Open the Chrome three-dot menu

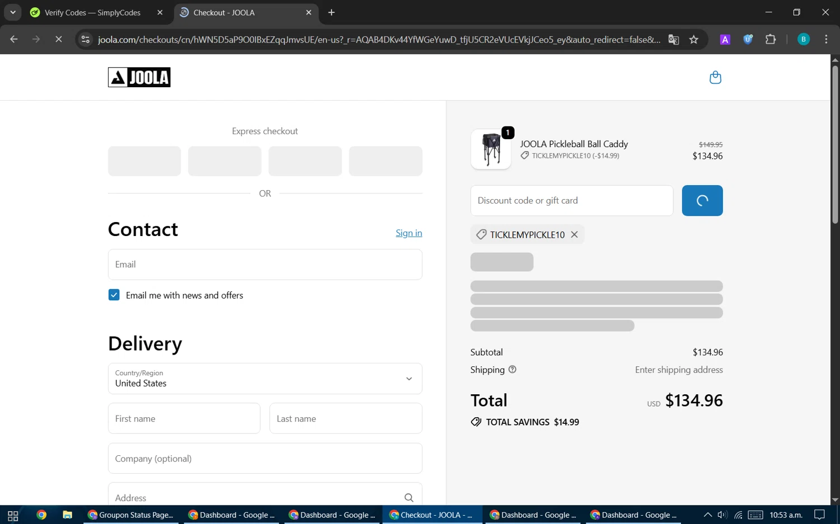(826, 39)
